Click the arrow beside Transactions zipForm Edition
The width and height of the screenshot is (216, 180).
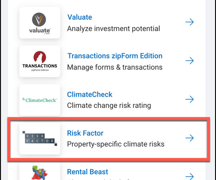coord(190,61)
